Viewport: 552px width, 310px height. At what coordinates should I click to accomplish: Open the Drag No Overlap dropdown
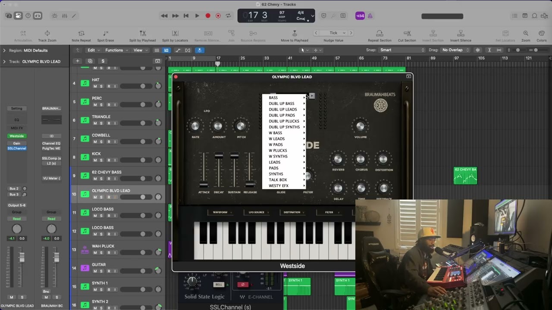(455, 50)
